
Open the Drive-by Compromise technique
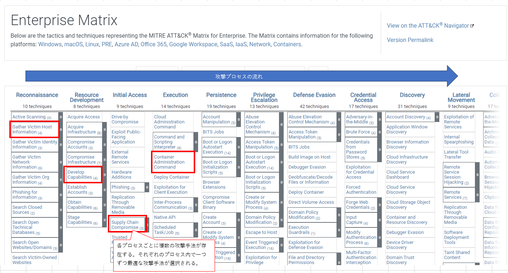[125, 119]
